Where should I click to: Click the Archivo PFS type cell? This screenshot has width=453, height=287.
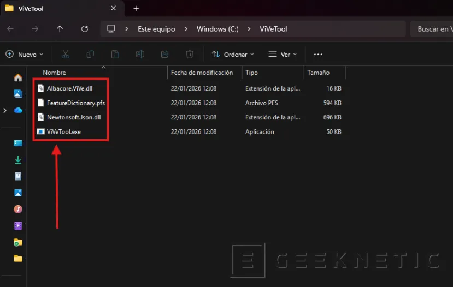[x=261, y=103]
